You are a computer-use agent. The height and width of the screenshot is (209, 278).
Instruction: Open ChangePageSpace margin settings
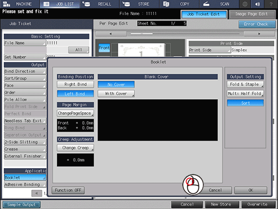[x=75, y=113]
